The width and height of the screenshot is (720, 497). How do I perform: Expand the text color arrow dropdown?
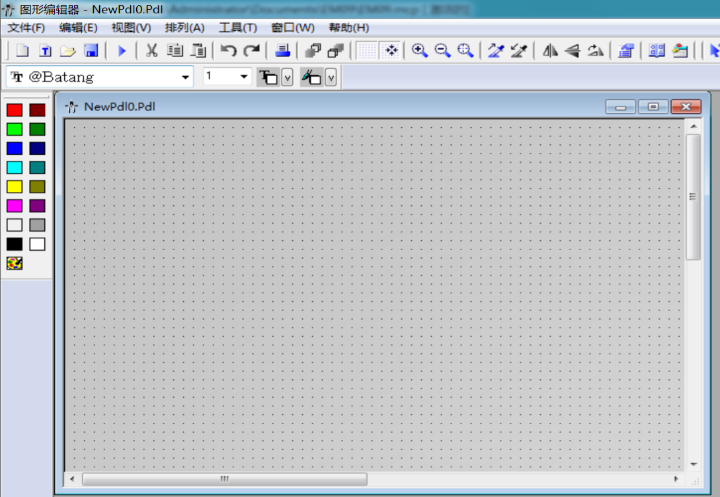click(287, 78)
